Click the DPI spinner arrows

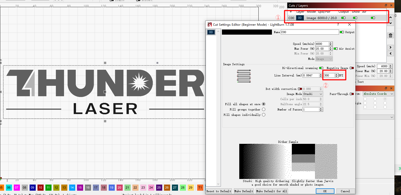pyautogui.click(x=336, y=75)
